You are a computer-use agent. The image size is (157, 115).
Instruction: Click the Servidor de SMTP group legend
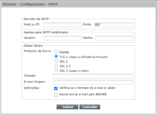pos(36,19)
